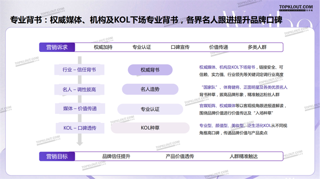Click the 产品价值透传 goal text
320x179 pixels.
pos(180,156)
